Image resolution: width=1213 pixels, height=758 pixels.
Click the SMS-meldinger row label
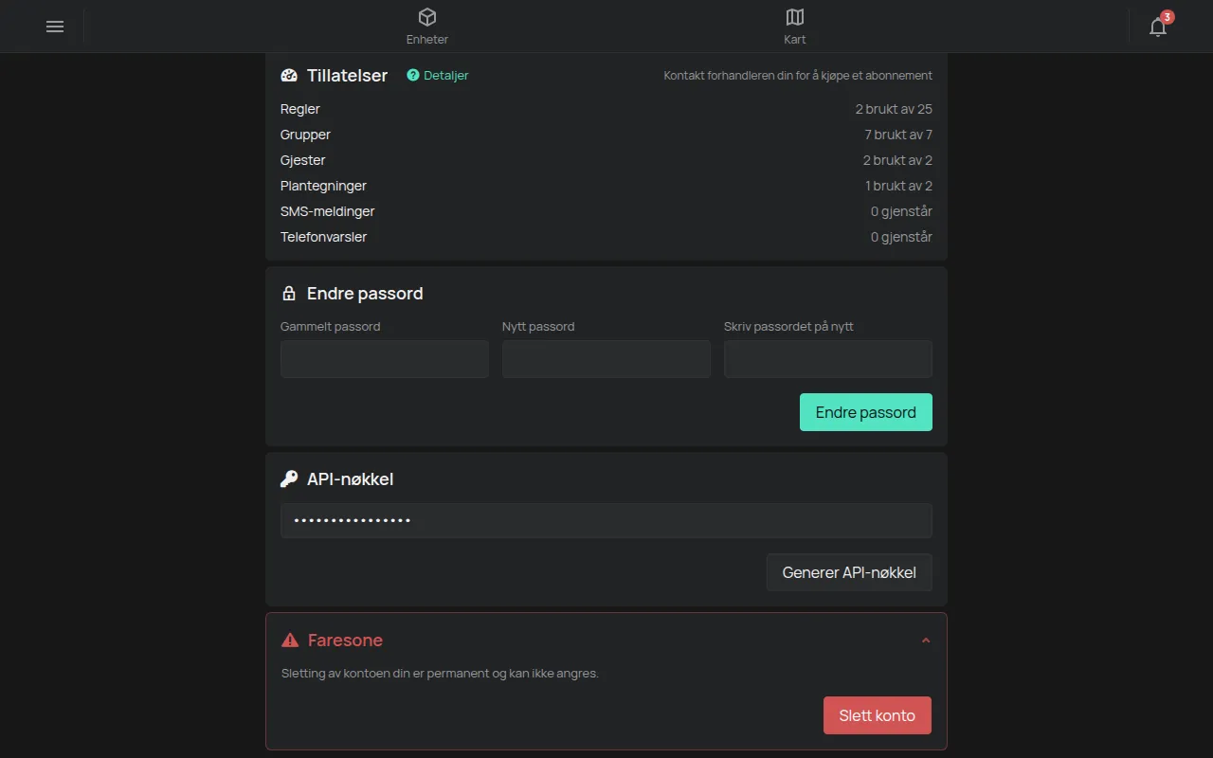pos(328,211)
